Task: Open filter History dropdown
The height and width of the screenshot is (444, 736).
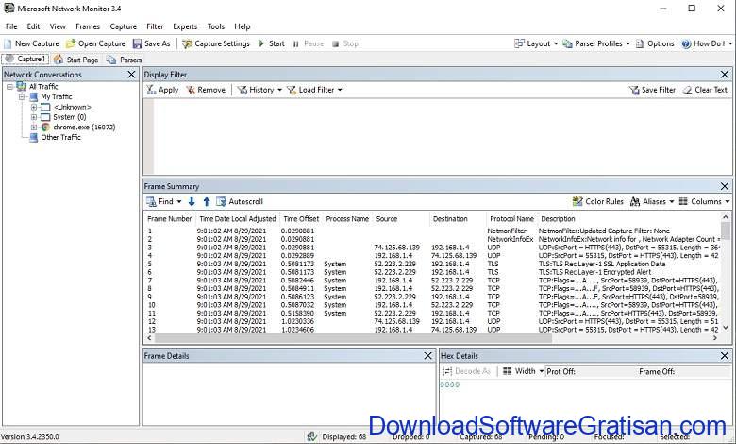Action: (259, 90)
